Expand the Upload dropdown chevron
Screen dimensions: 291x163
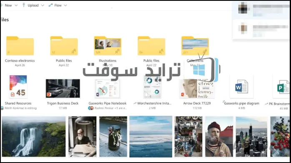(43, 5)
